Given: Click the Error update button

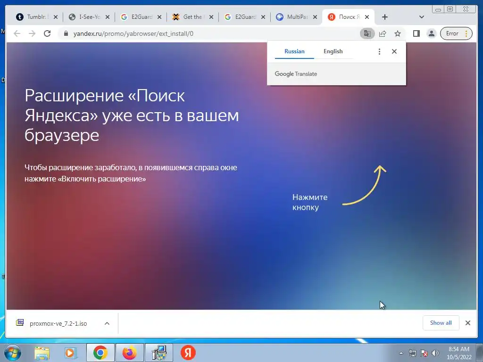Looking at the screenshot, I should [456, 33].
